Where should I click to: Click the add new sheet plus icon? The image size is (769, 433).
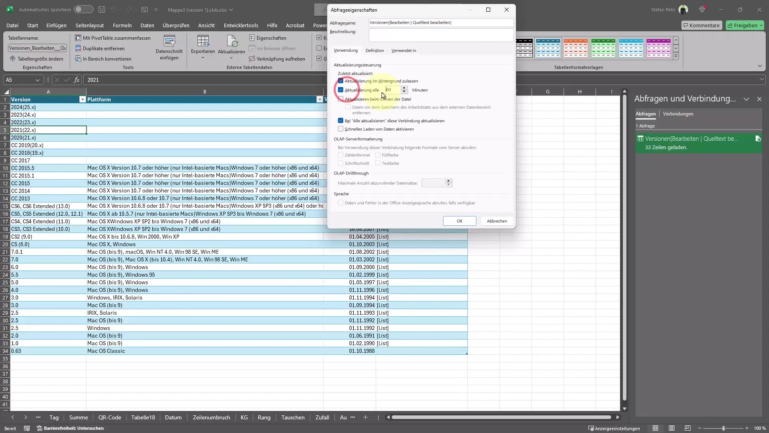click(365, 417)
